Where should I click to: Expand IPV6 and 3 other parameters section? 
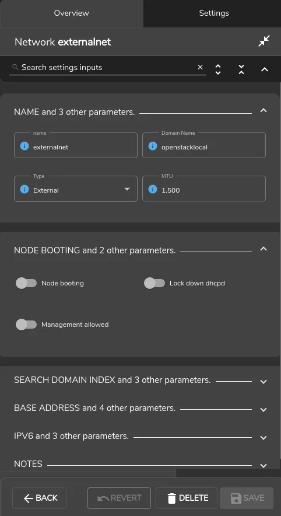click(264, 438)
